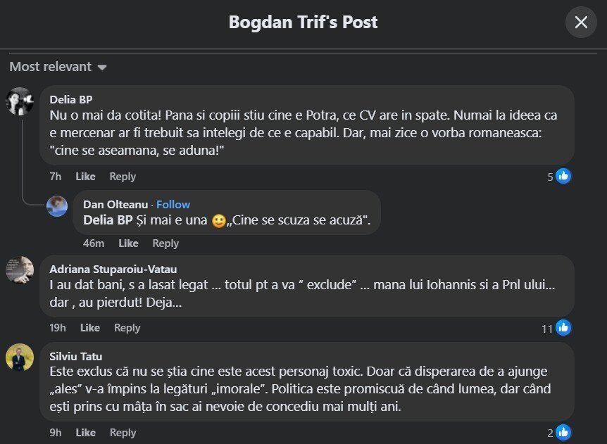Screen dimensions: 607x444
Task: Open Adriana Stuparoiu-Vatau's profile picture
Action: tap(20, 270)
